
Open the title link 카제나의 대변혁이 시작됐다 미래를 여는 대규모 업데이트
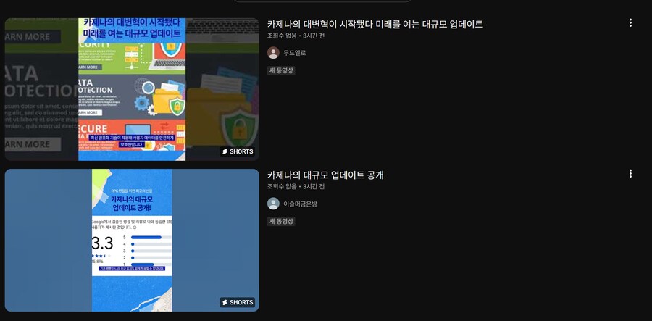(375, 24)
